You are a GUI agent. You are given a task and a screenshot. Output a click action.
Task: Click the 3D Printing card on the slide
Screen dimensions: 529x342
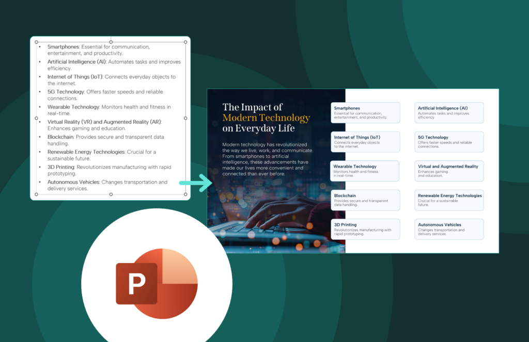(x=365, y=229)
